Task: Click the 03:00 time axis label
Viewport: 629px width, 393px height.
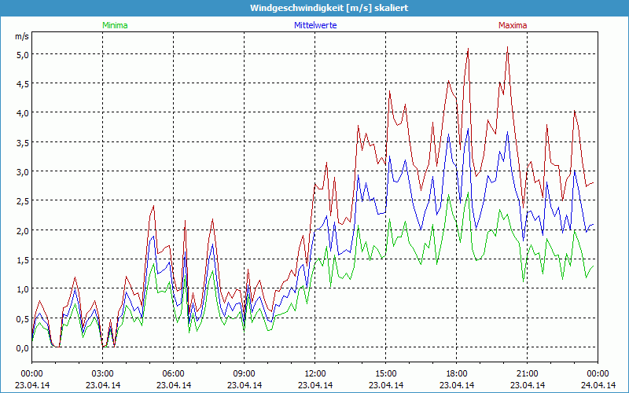Action: pyautogui.click(x=102, y=373)
